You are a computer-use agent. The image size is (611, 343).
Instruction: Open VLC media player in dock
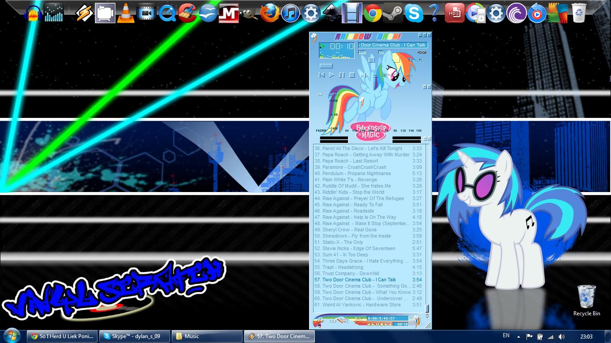[x=126, y=13]
